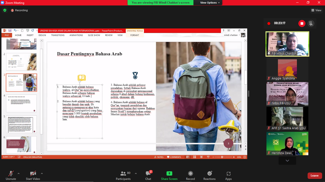Toggle the muted mic in recording panel
This screenshot has height=182, width=325.
click(x=311, y=23)
